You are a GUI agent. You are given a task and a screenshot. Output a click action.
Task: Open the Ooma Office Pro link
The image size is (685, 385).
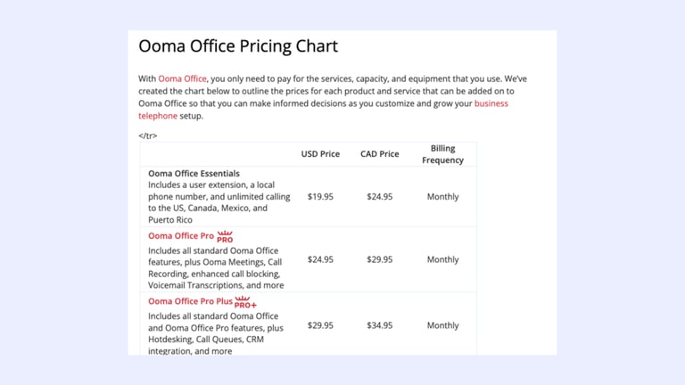181,235
